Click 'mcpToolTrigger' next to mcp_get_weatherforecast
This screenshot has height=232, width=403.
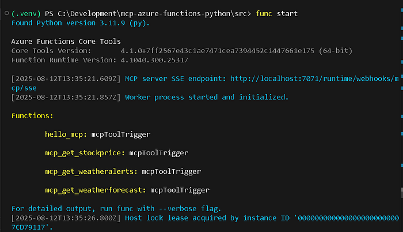pos(180,190)
